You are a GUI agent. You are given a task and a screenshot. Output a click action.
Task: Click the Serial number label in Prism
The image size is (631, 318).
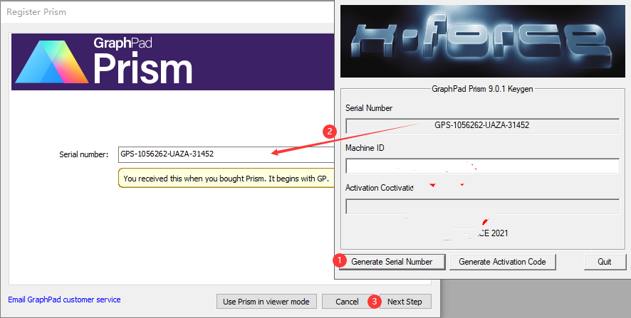[84, 154]
